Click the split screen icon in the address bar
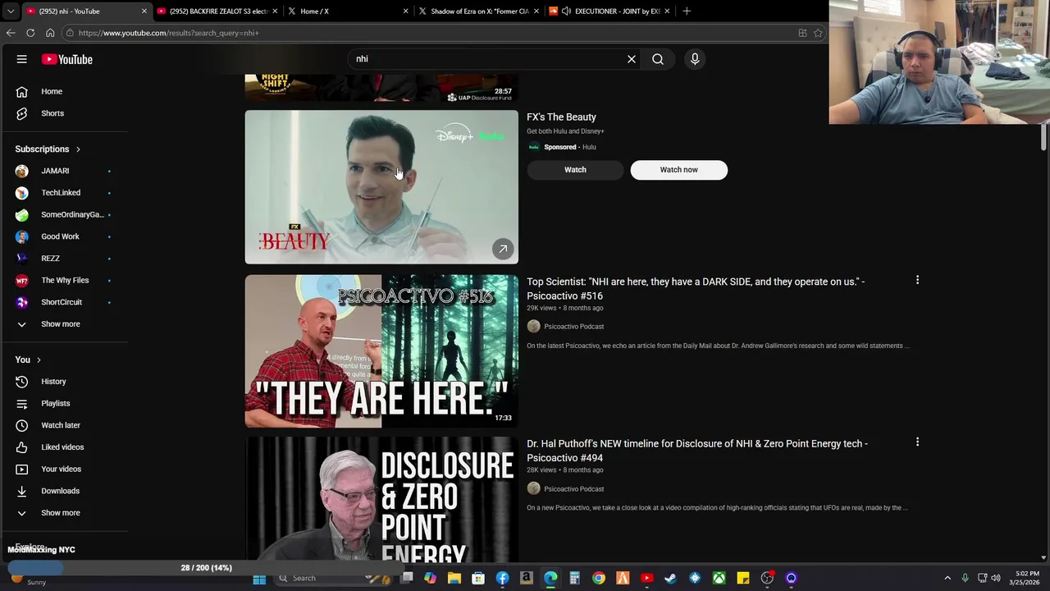Screen dimensions: 1050x591 click(x=802, y=33)
